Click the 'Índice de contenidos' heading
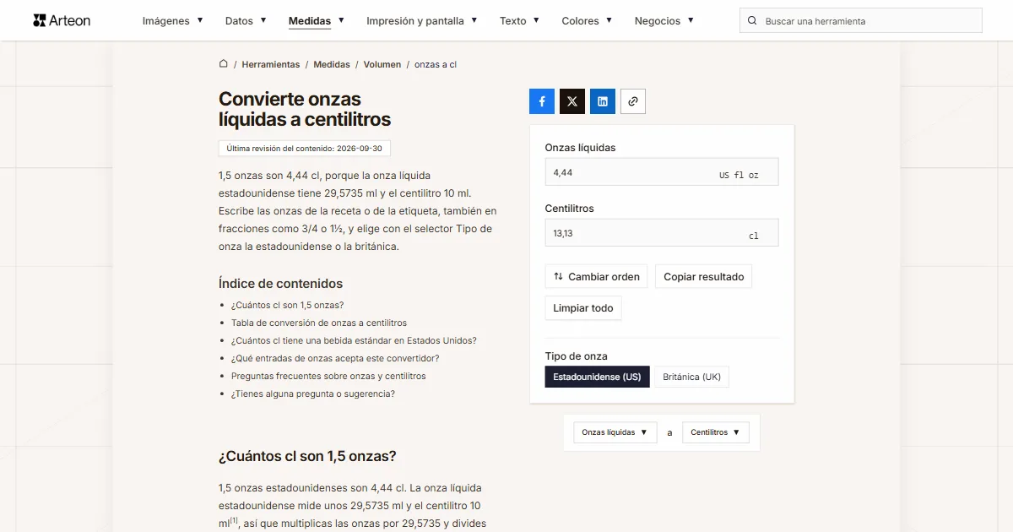 (280, 284)
